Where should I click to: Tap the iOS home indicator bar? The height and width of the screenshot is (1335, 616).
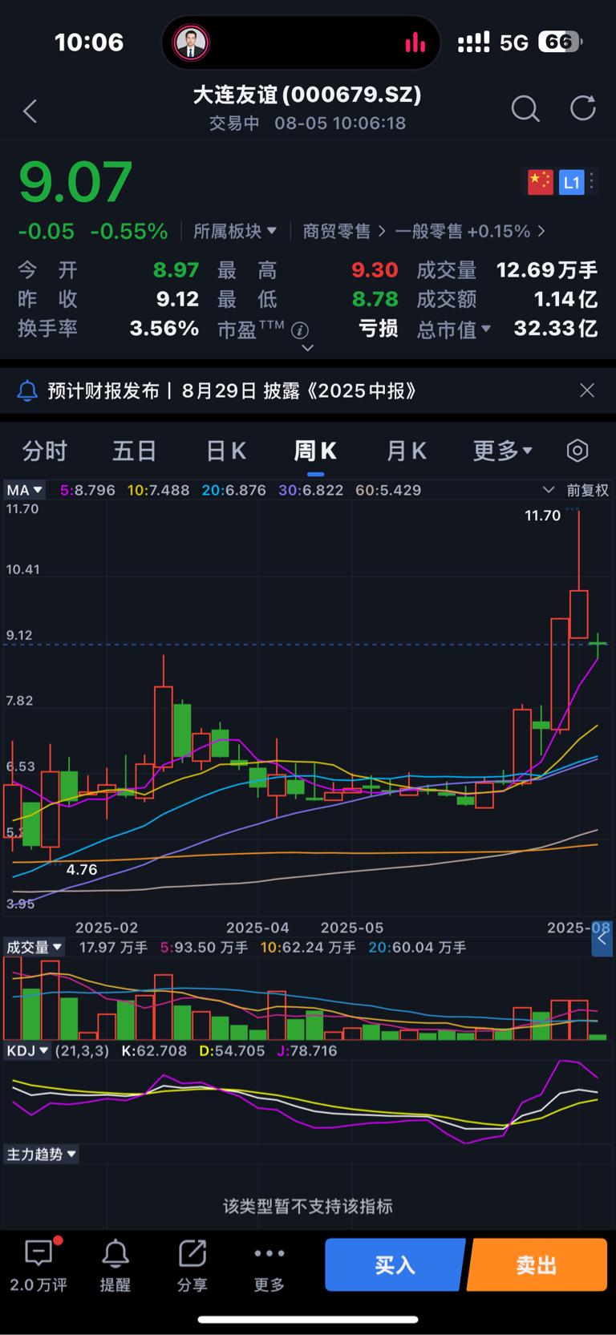[308, 1319]
